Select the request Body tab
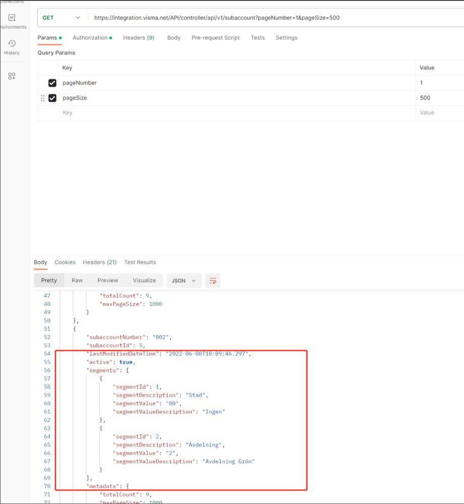Image resolution: width=464 pixels, height=504 pixels. pos(174,38)
